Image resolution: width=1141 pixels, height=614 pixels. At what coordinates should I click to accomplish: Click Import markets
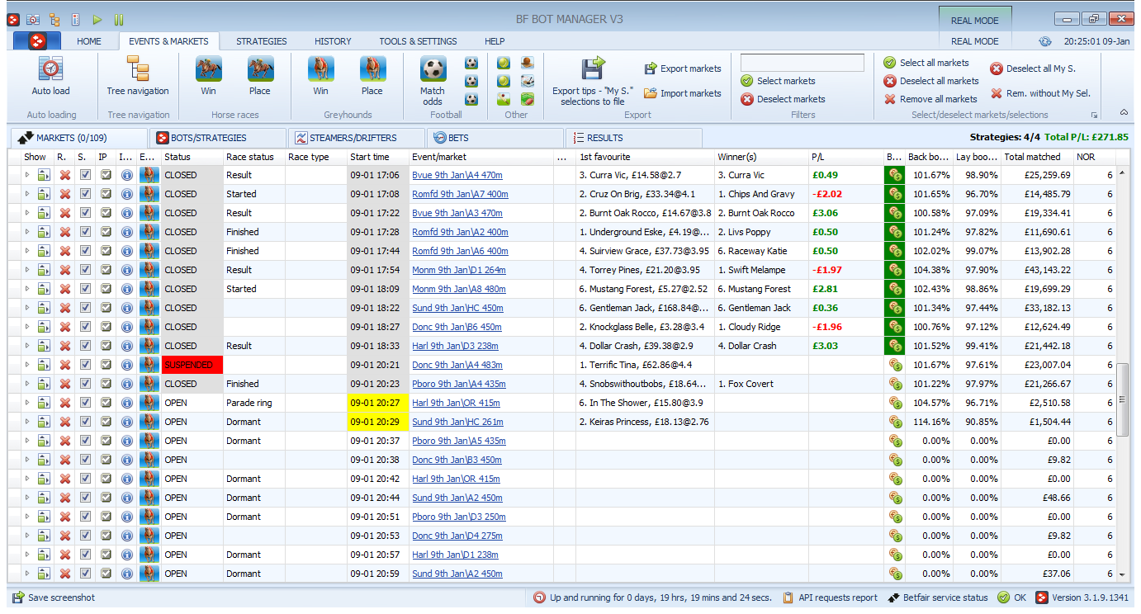pos(683,93)
